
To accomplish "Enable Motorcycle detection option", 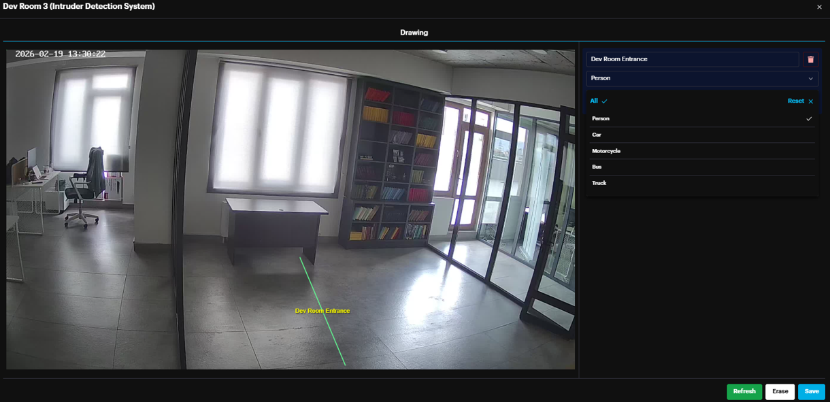I will [x=606, y=151].
